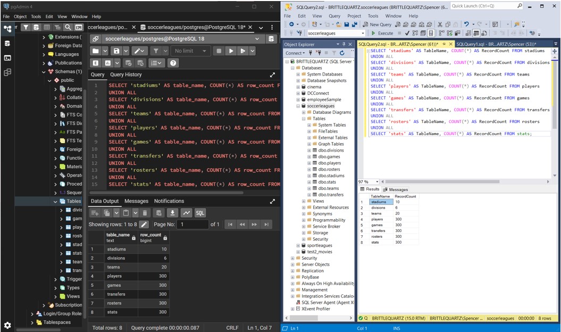Click the Page No input field
Screen dimensions: 561x332
coord(193,225)
